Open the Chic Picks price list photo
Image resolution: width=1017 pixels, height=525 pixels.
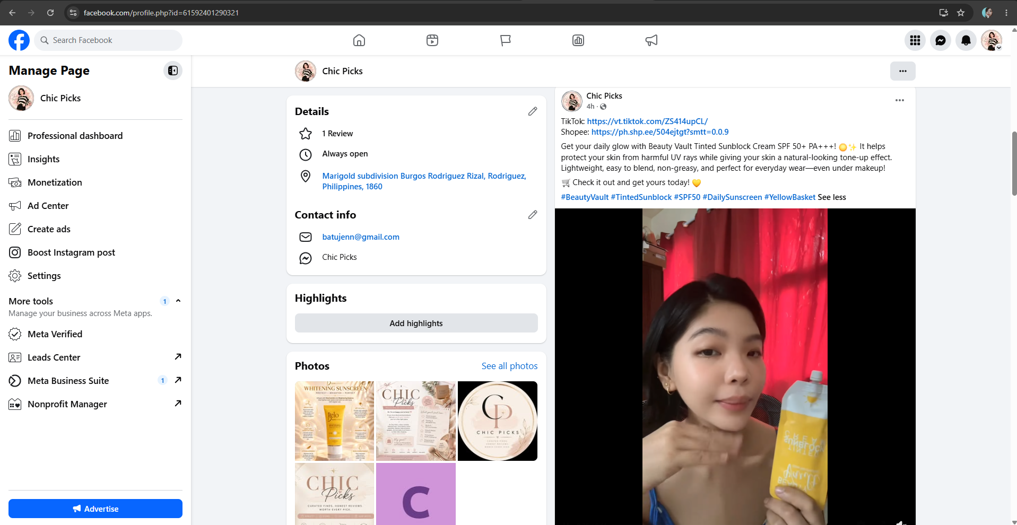tap(416, 421)
